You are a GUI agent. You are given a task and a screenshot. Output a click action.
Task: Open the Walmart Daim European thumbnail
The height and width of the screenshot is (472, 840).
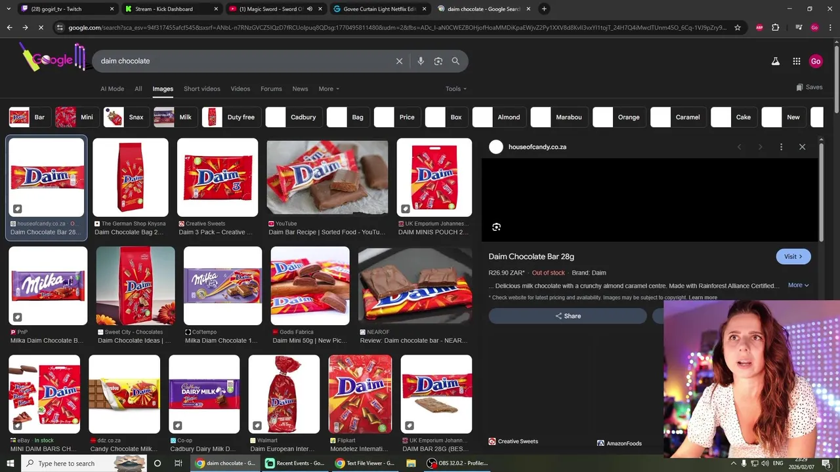tap(284, 394)
